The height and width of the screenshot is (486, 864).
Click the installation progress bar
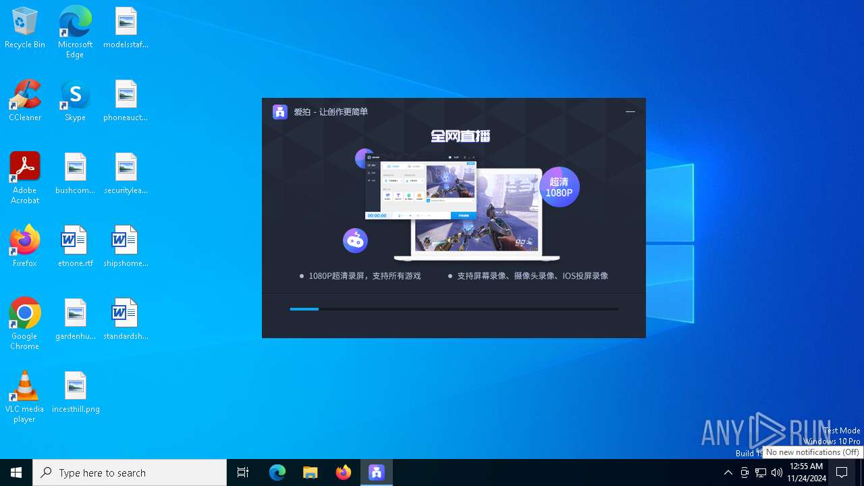coord(454,309)
